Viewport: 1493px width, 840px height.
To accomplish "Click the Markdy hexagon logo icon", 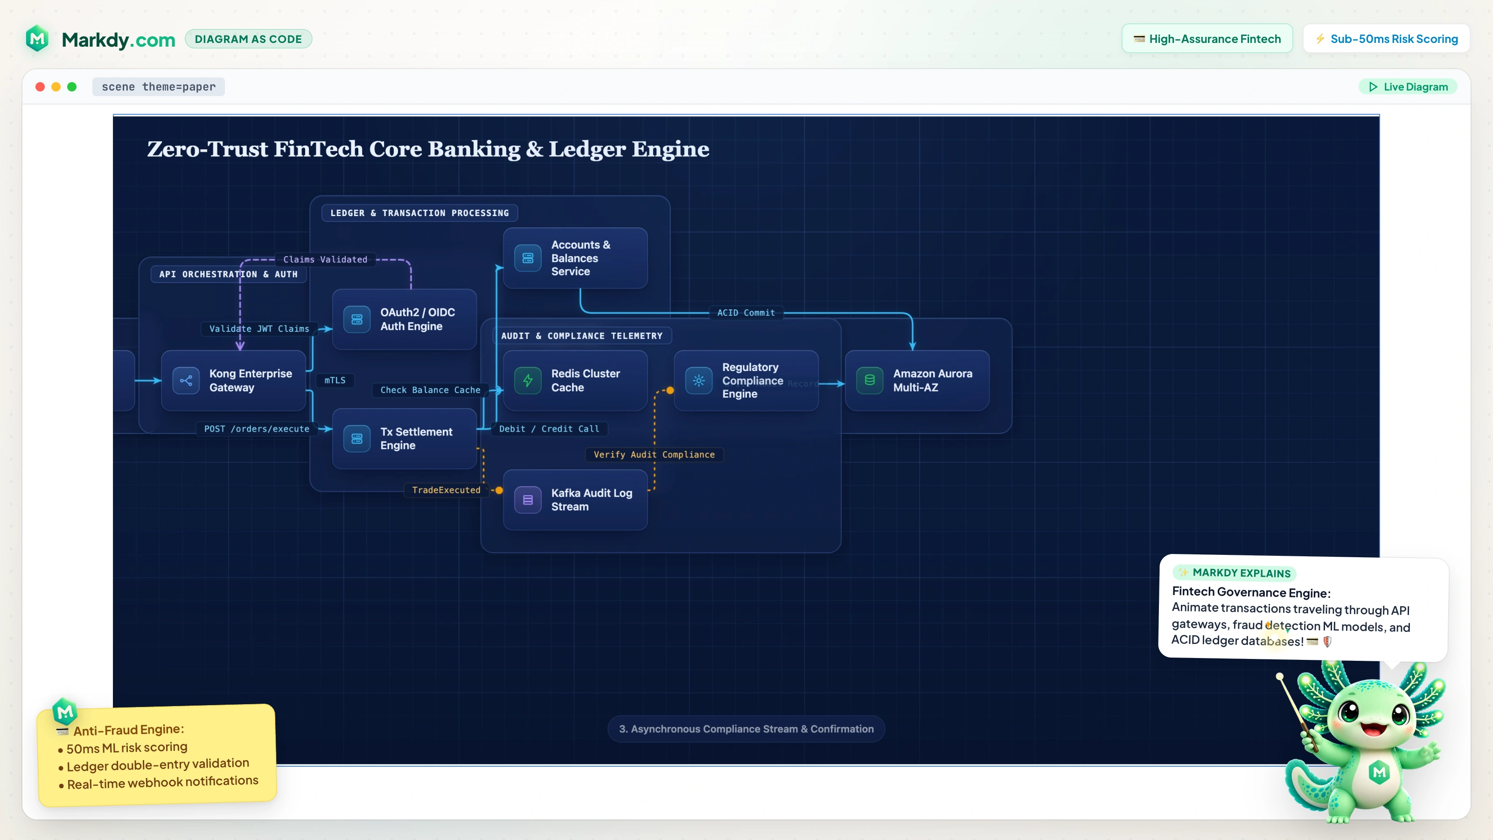I will pos(37,38).
